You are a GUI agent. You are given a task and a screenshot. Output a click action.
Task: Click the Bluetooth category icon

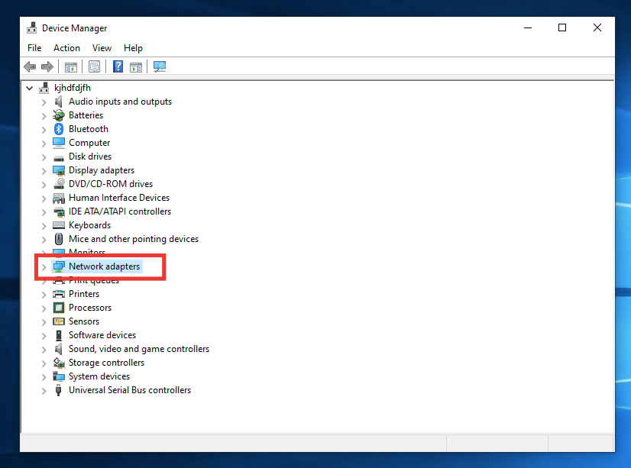click(59, 129)
